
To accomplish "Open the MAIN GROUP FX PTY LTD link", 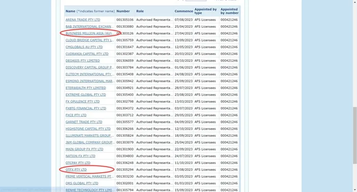I will coord(85,150).
